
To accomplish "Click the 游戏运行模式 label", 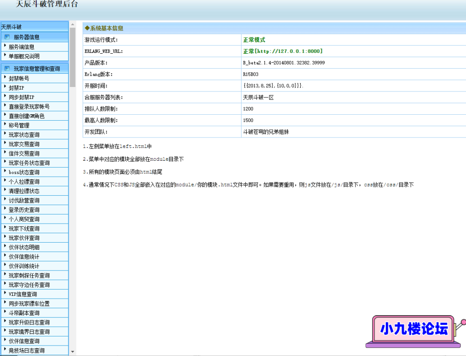I will [101, 40].
